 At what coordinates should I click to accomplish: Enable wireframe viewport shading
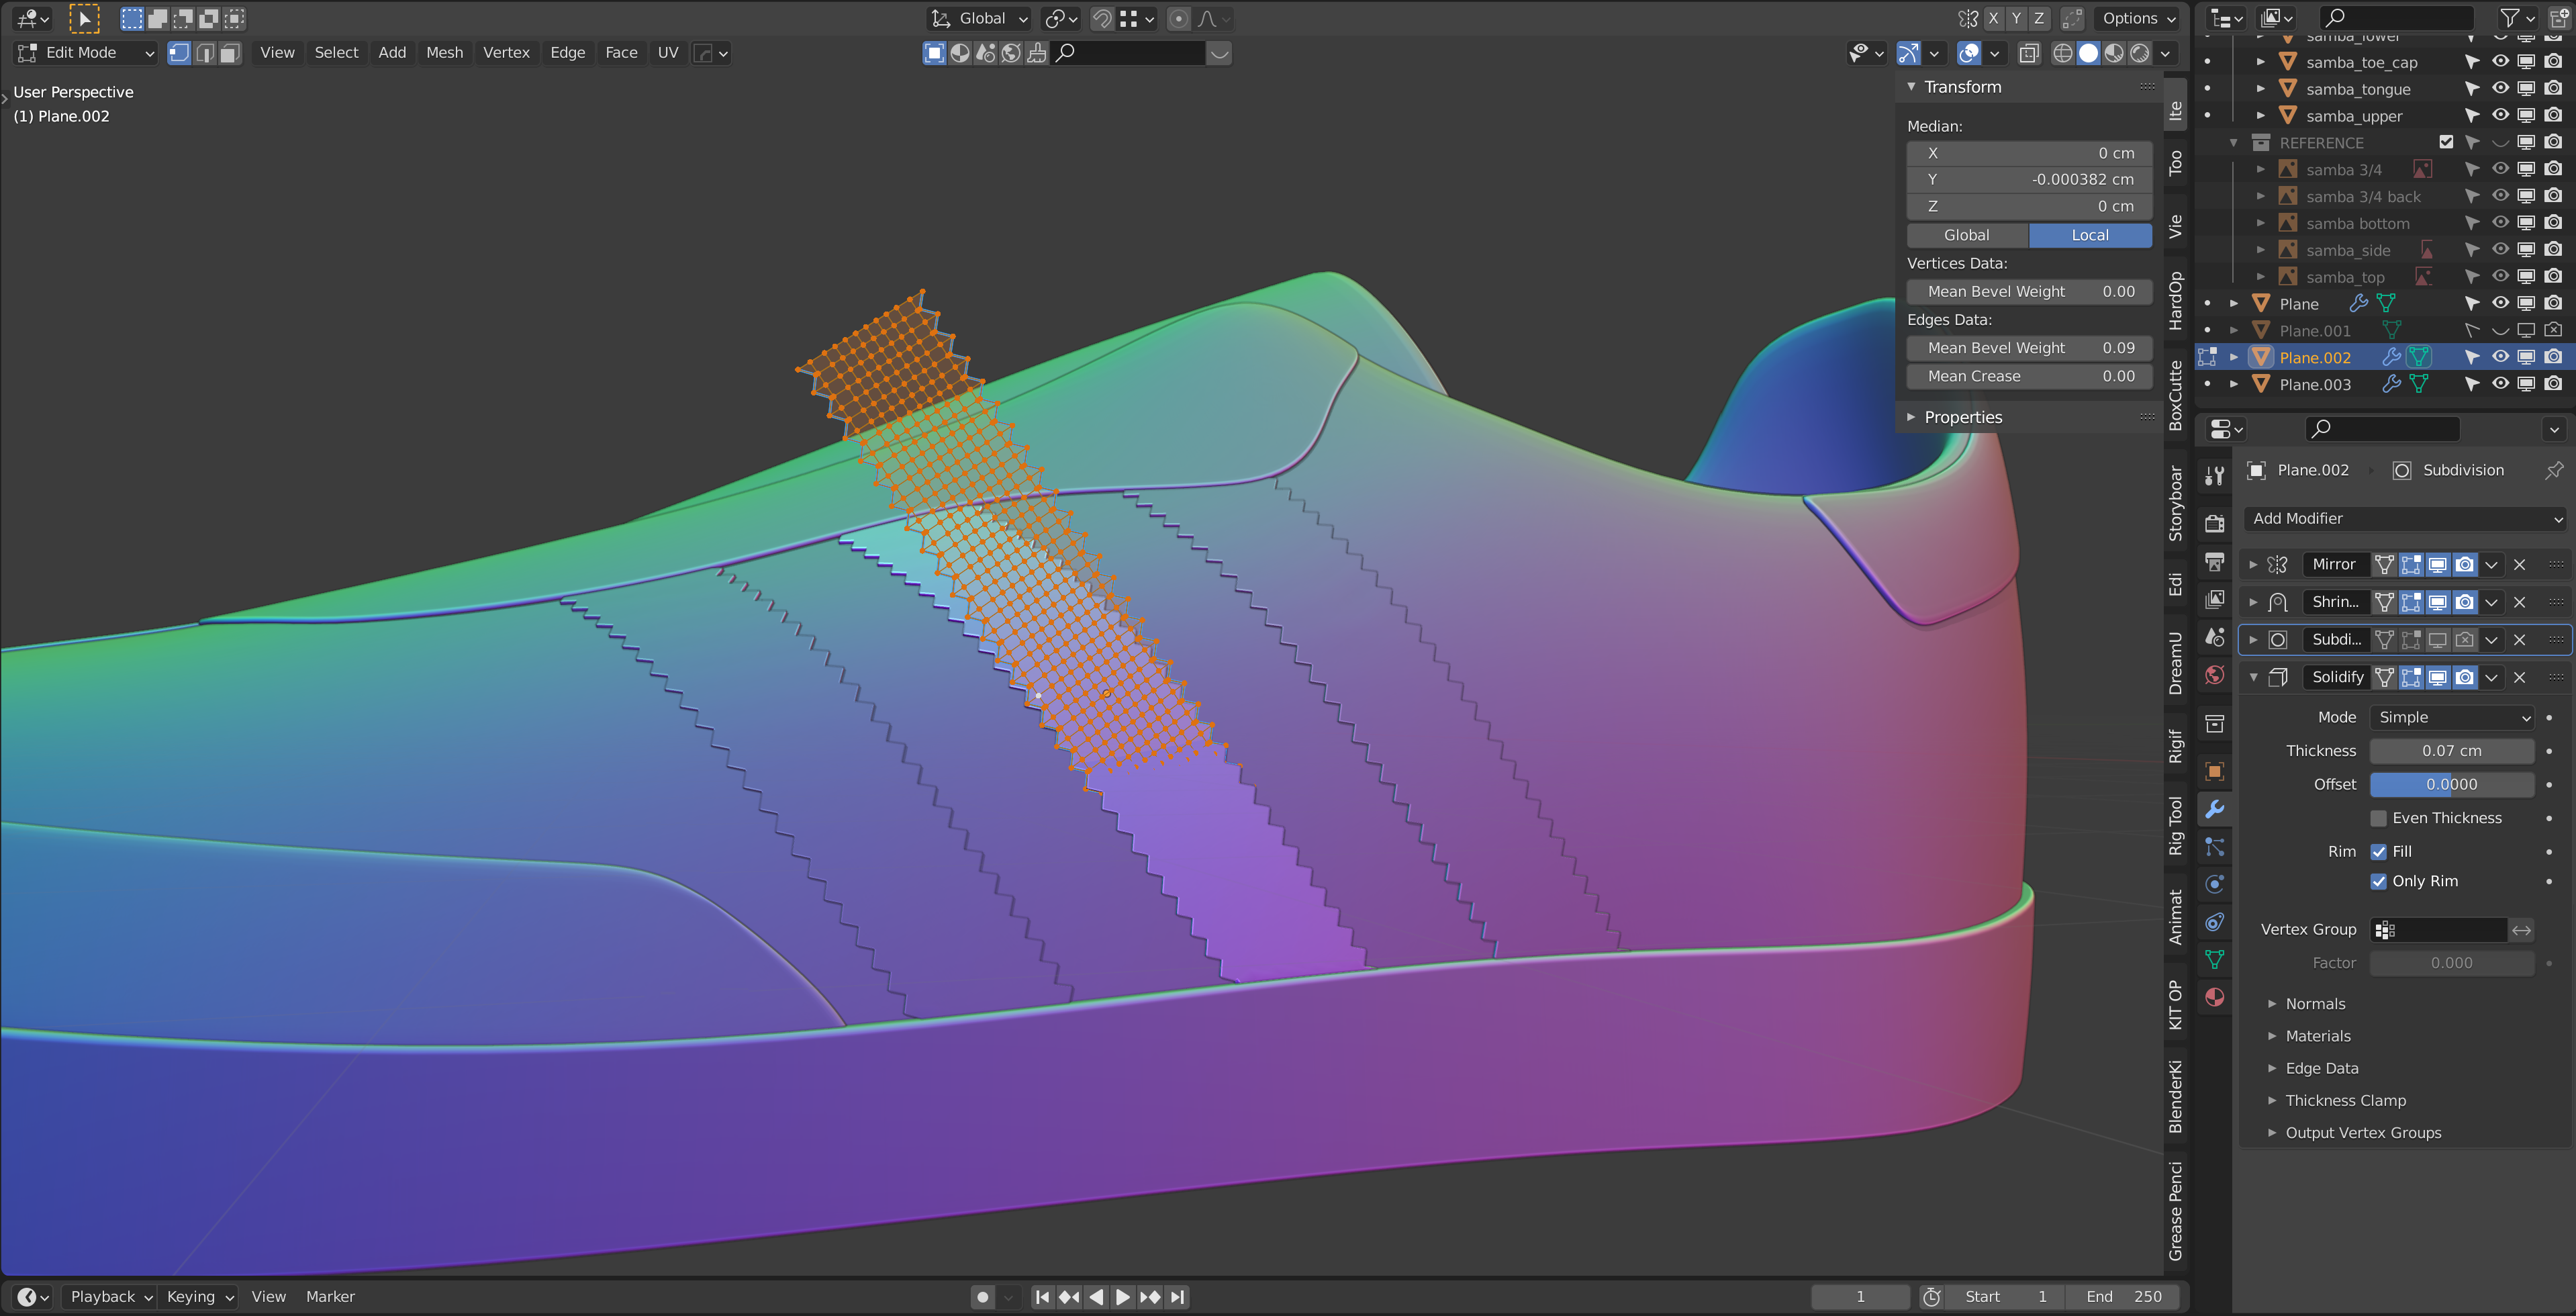tap(2062, 53)
